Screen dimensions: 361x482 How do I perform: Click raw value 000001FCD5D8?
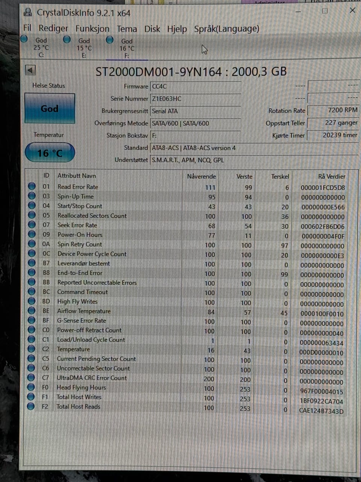[x=323, y=188]
